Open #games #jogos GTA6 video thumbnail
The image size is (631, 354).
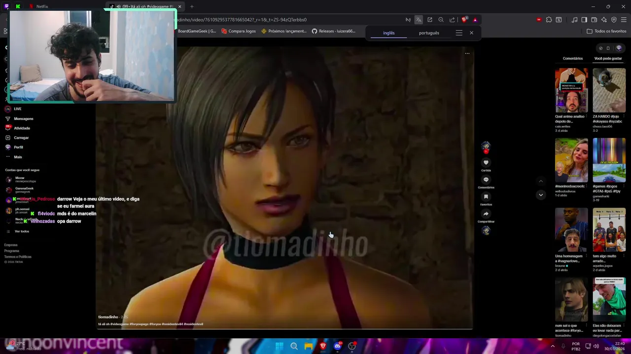(609, 160)
